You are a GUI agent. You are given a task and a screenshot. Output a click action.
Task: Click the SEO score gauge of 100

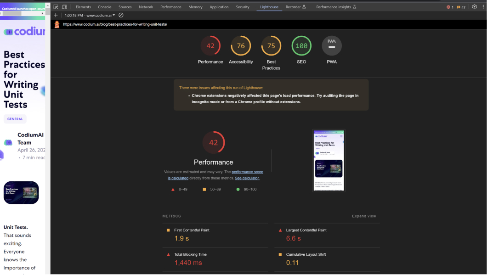click(301, 46)
